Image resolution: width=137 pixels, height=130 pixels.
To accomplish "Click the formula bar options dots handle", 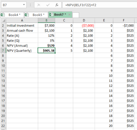I will [x=30, y=5].
